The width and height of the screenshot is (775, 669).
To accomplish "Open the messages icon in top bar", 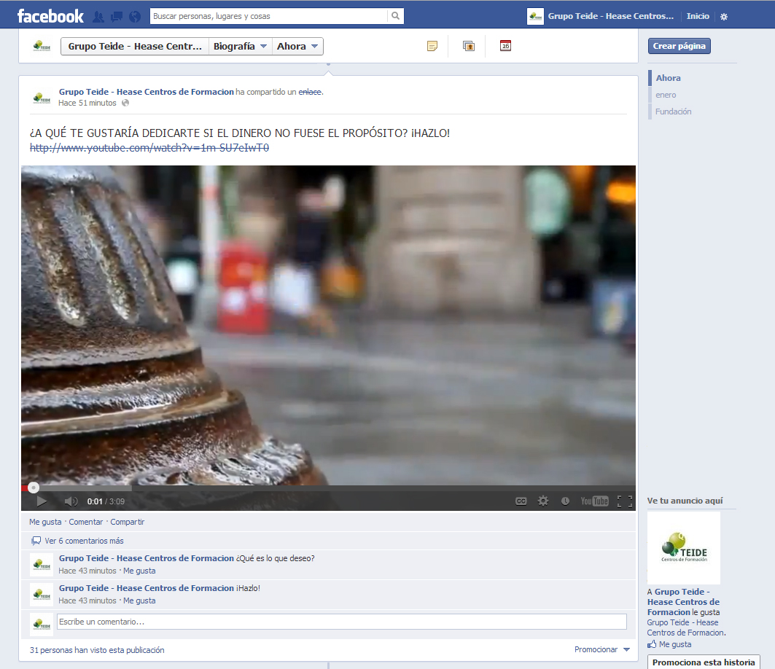I will (116, 16).
